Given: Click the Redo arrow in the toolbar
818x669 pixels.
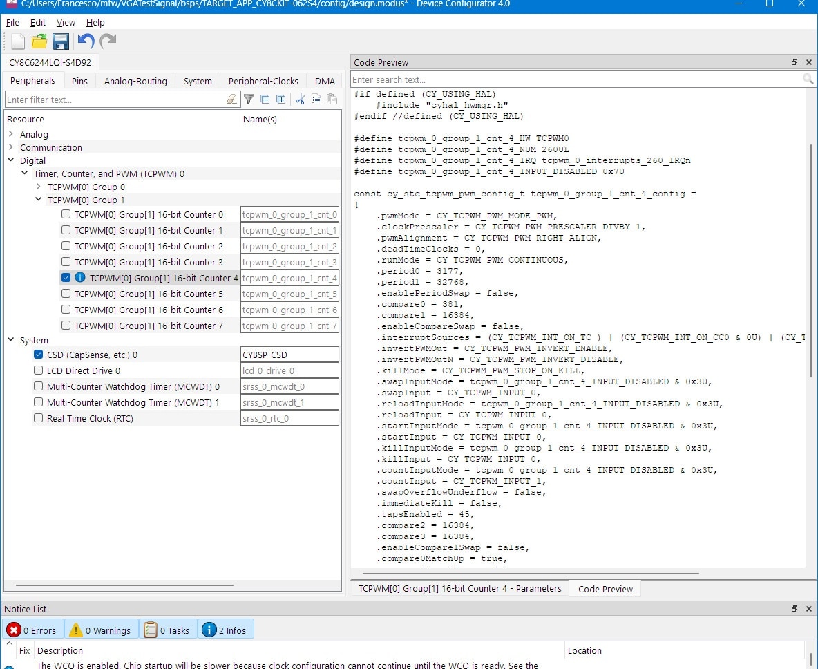Looking at the screenshot, I should pyautogui.click(x=108, y=41).
